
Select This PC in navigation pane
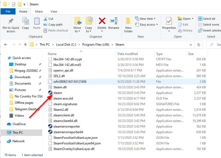pos(21,132)
